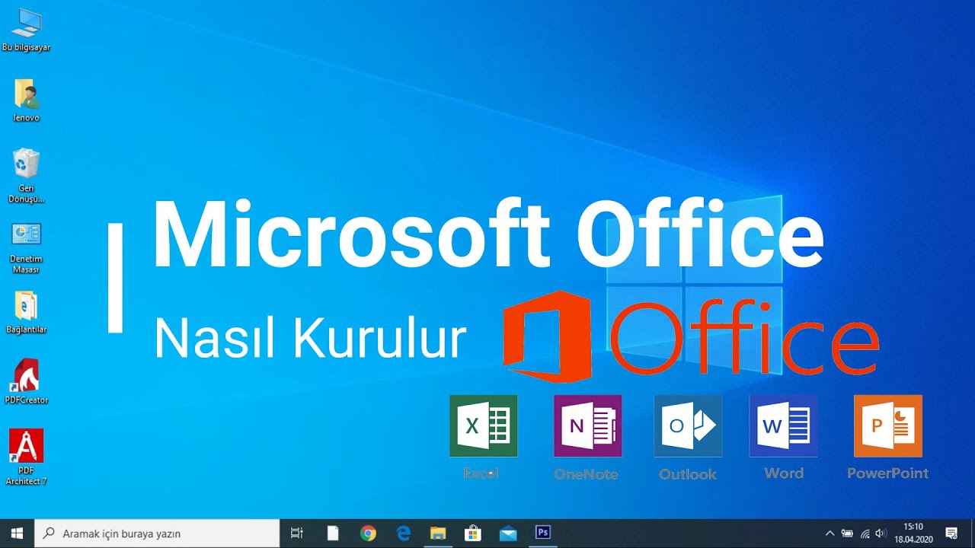The image size is (975, 548).
Task: Select the Bu bilgisayar desktop icon
Action: (x=26, y=30)
